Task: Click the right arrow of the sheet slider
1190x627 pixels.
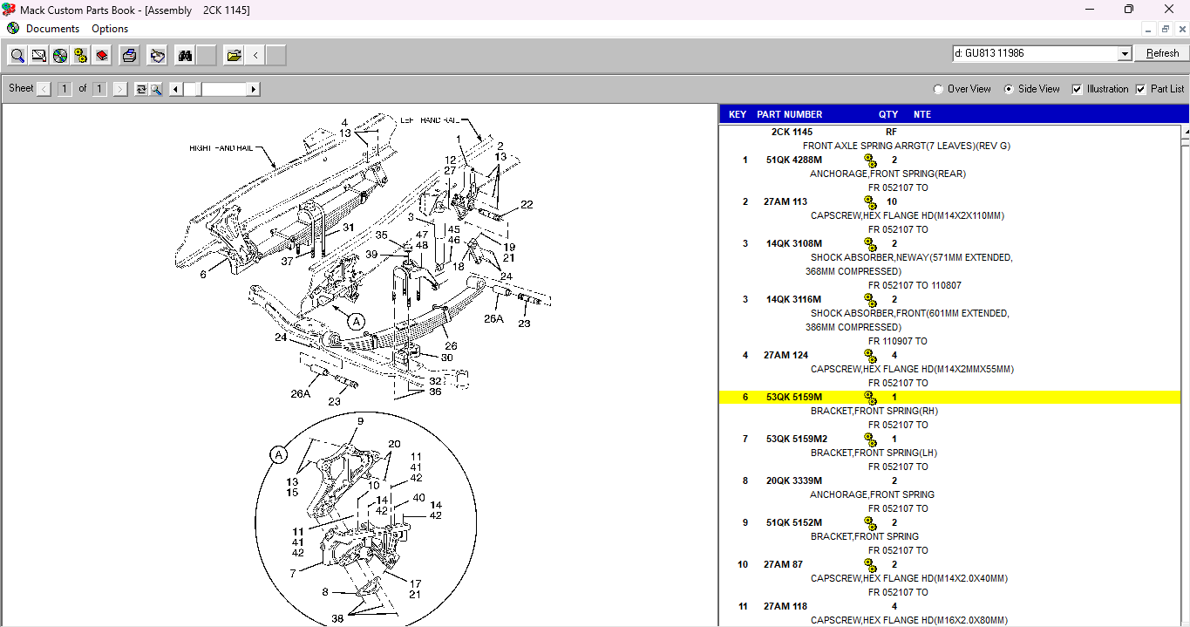Action: tap(254, 89)
